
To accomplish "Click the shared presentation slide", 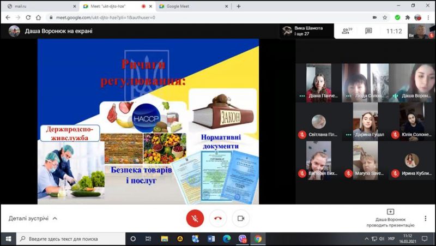I will point(148,121).
